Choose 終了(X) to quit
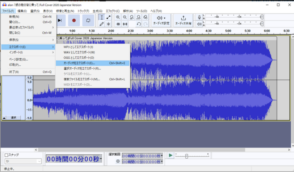 pyautogui.click(x=28, y=72)
